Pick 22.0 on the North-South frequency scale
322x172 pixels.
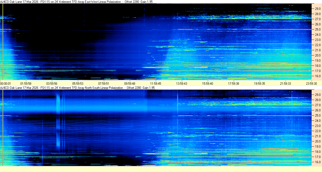tap(318, 131)
